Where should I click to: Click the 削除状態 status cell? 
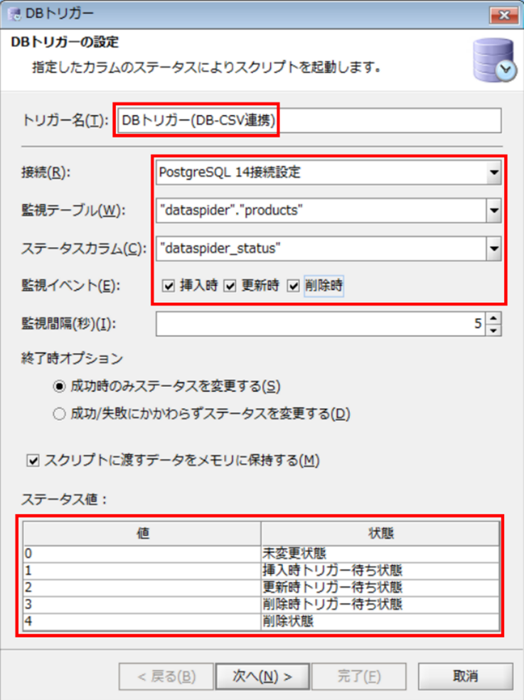tap(380, 622)
